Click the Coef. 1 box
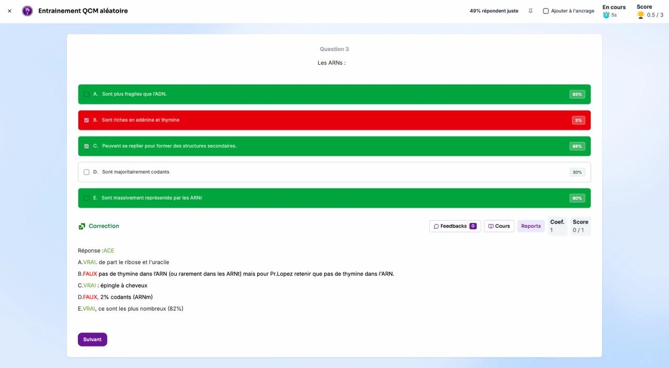669x368 pixels. tap(557, 226)
